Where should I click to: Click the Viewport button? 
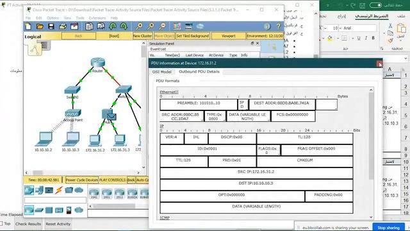coord(229,36)
